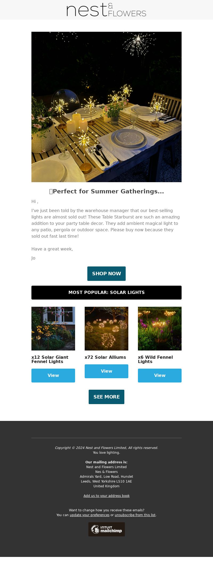Open the Solar Giant Fennel Lights photo
213x562 pixels.
[x=53, y=329]
